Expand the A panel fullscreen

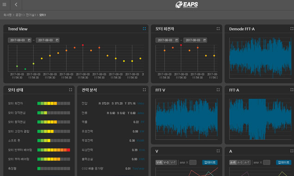292,151
